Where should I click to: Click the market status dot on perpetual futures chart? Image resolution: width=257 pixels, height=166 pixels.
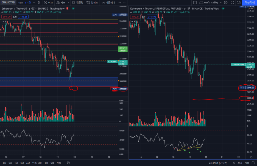(223, 9)
